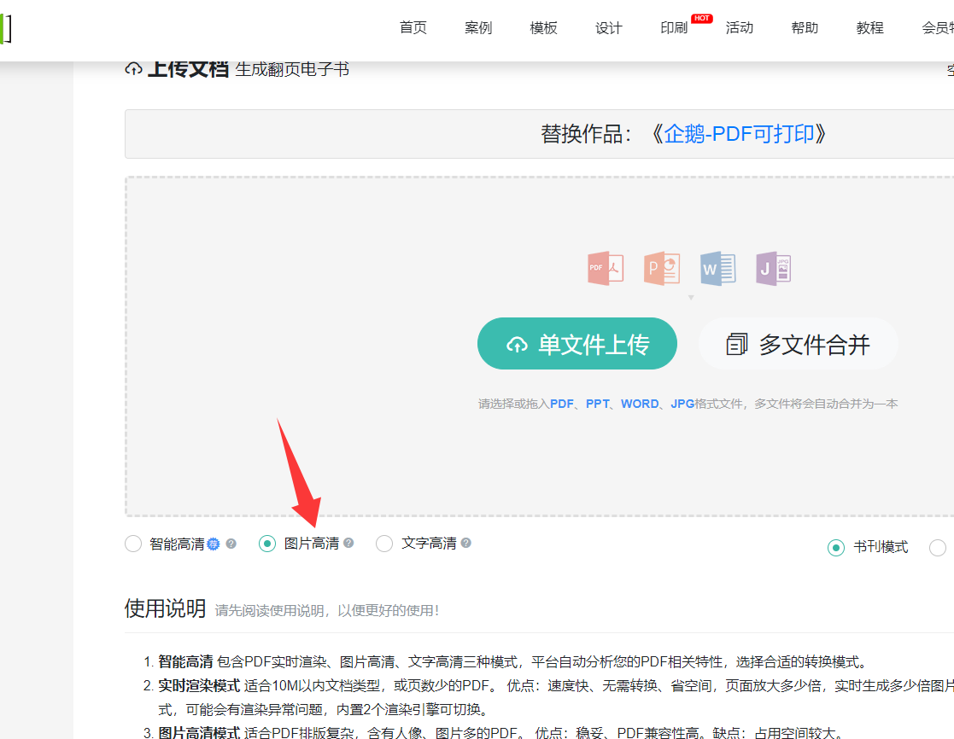Click the gray help icon beside 智能高清
This screenshot has width=954, height=739.
point(231,544)
